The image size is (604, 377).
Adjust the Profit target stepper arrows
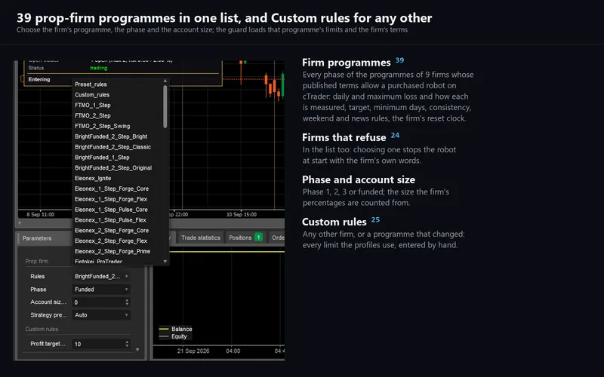[x=127, y=344]
